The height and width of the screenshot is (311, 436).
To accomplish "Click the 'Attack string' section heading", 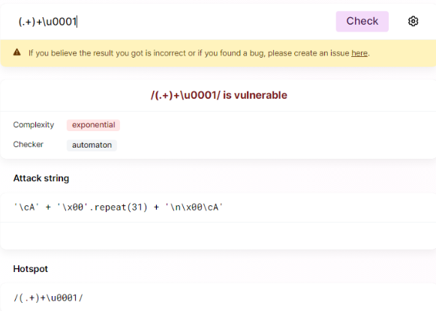I will click(x=41, y=178).
